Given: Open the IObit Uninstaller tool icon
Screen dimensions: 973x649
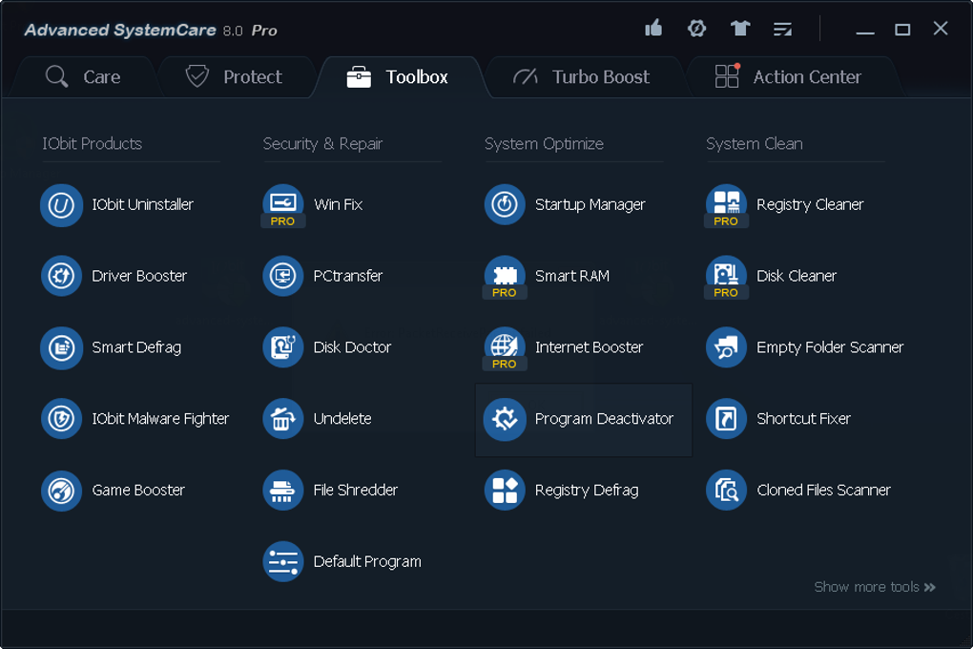Looking at the screenshot, I should tap(61, 205).
